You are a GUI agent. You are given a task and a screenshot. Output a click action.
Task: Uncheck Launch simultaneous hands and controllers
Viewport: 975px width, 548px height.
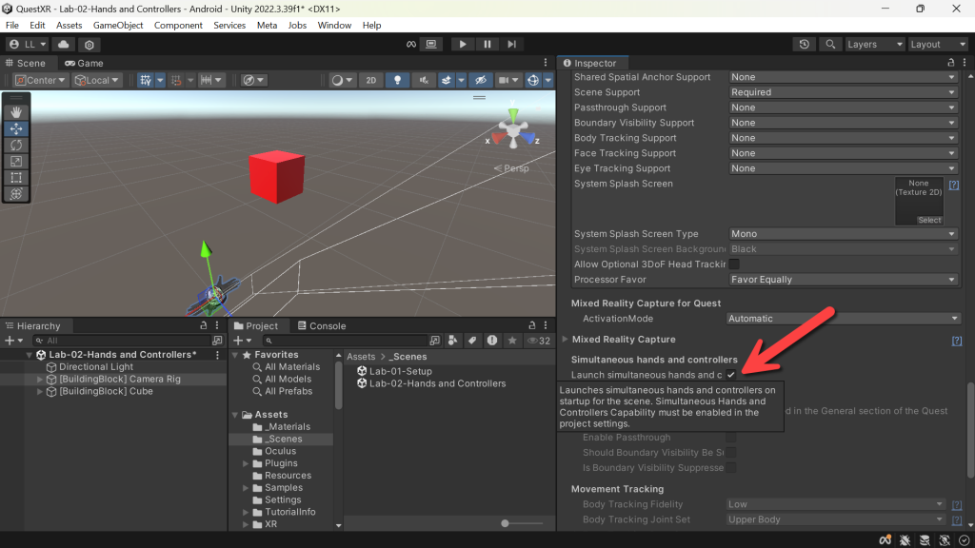[731, 375]
